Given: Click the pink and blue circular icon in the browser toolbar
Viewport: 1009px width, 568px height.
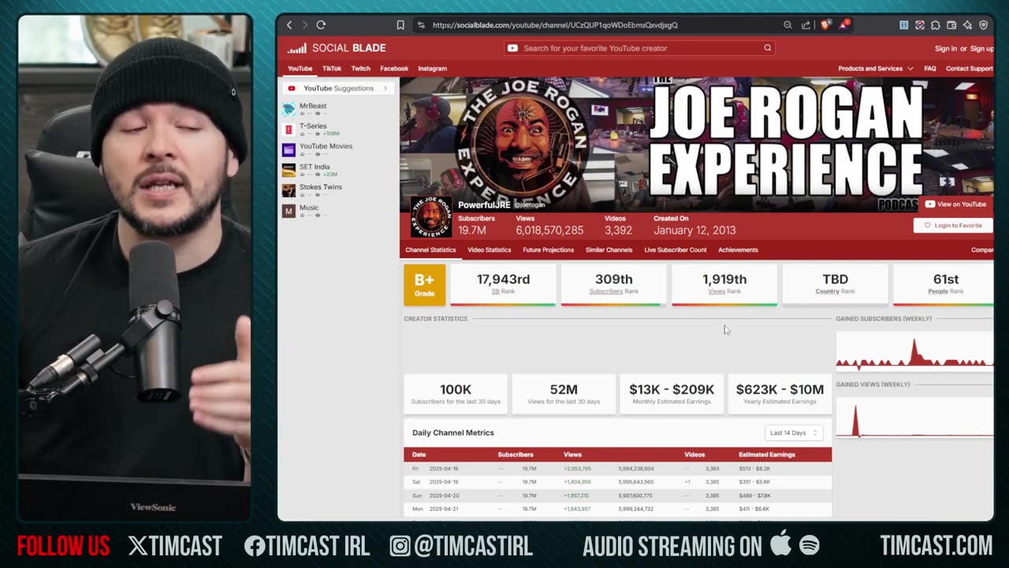Looking at the screenshot, I should 919,25.
